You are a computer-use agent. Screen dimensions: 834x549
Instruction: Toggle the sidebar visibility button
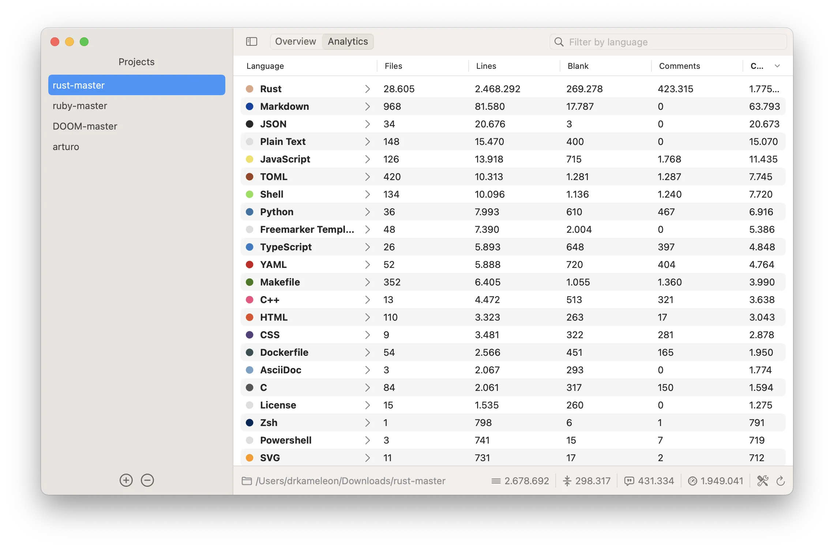click(252, 42)
